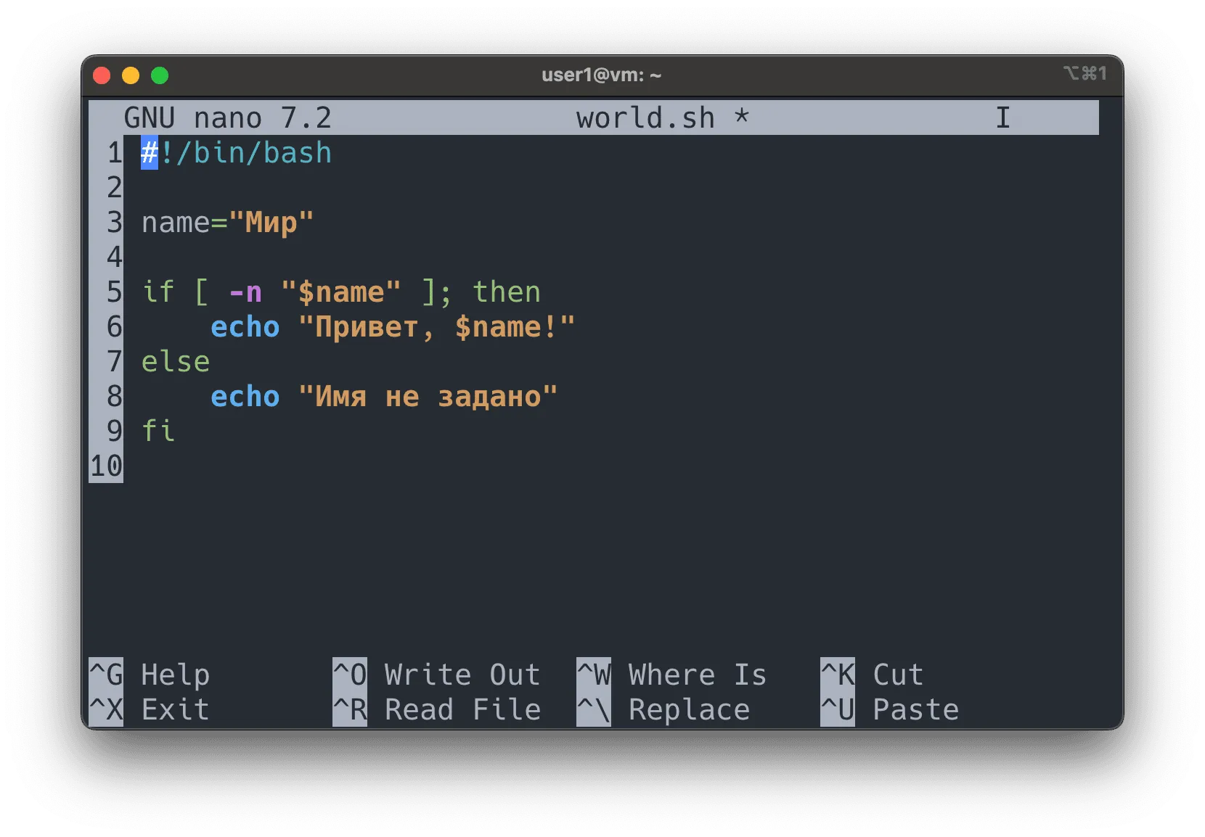1205x837 pixels.
Task: Click the world.sh filename in header
Action: [x=645, y=117]
